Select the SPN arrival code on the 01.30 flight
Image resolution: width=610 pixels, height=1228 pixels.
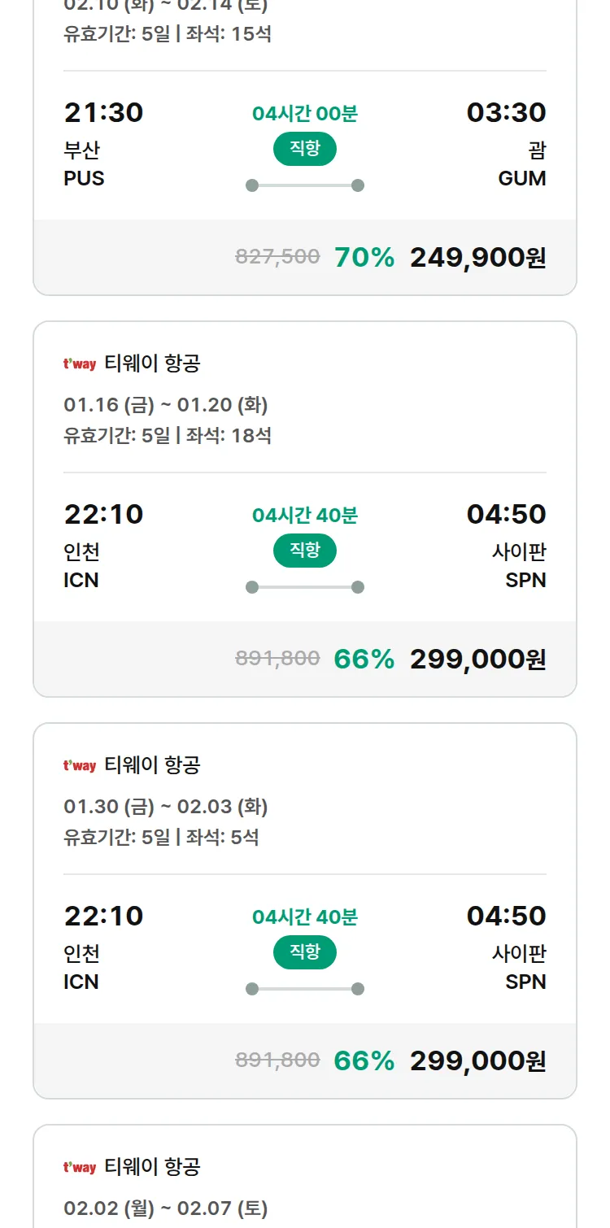click(527, 982)
